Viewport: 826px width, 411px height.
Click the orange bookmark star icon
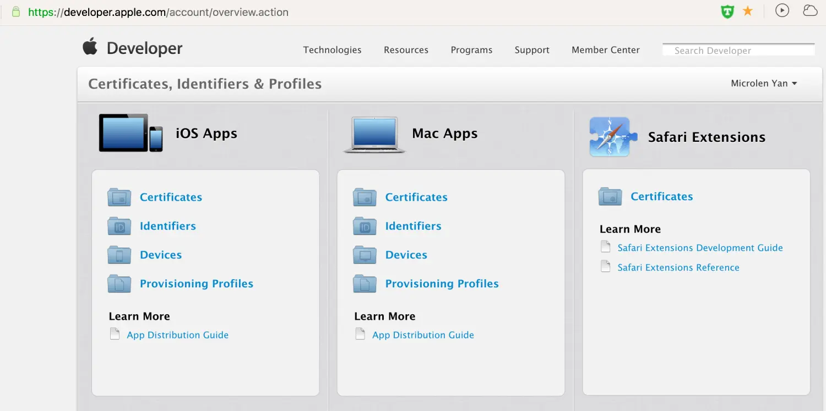(748, 11)
